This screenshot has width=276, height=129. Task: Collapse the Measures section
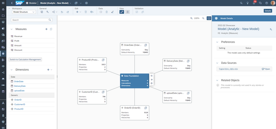(x=11, y=29)
